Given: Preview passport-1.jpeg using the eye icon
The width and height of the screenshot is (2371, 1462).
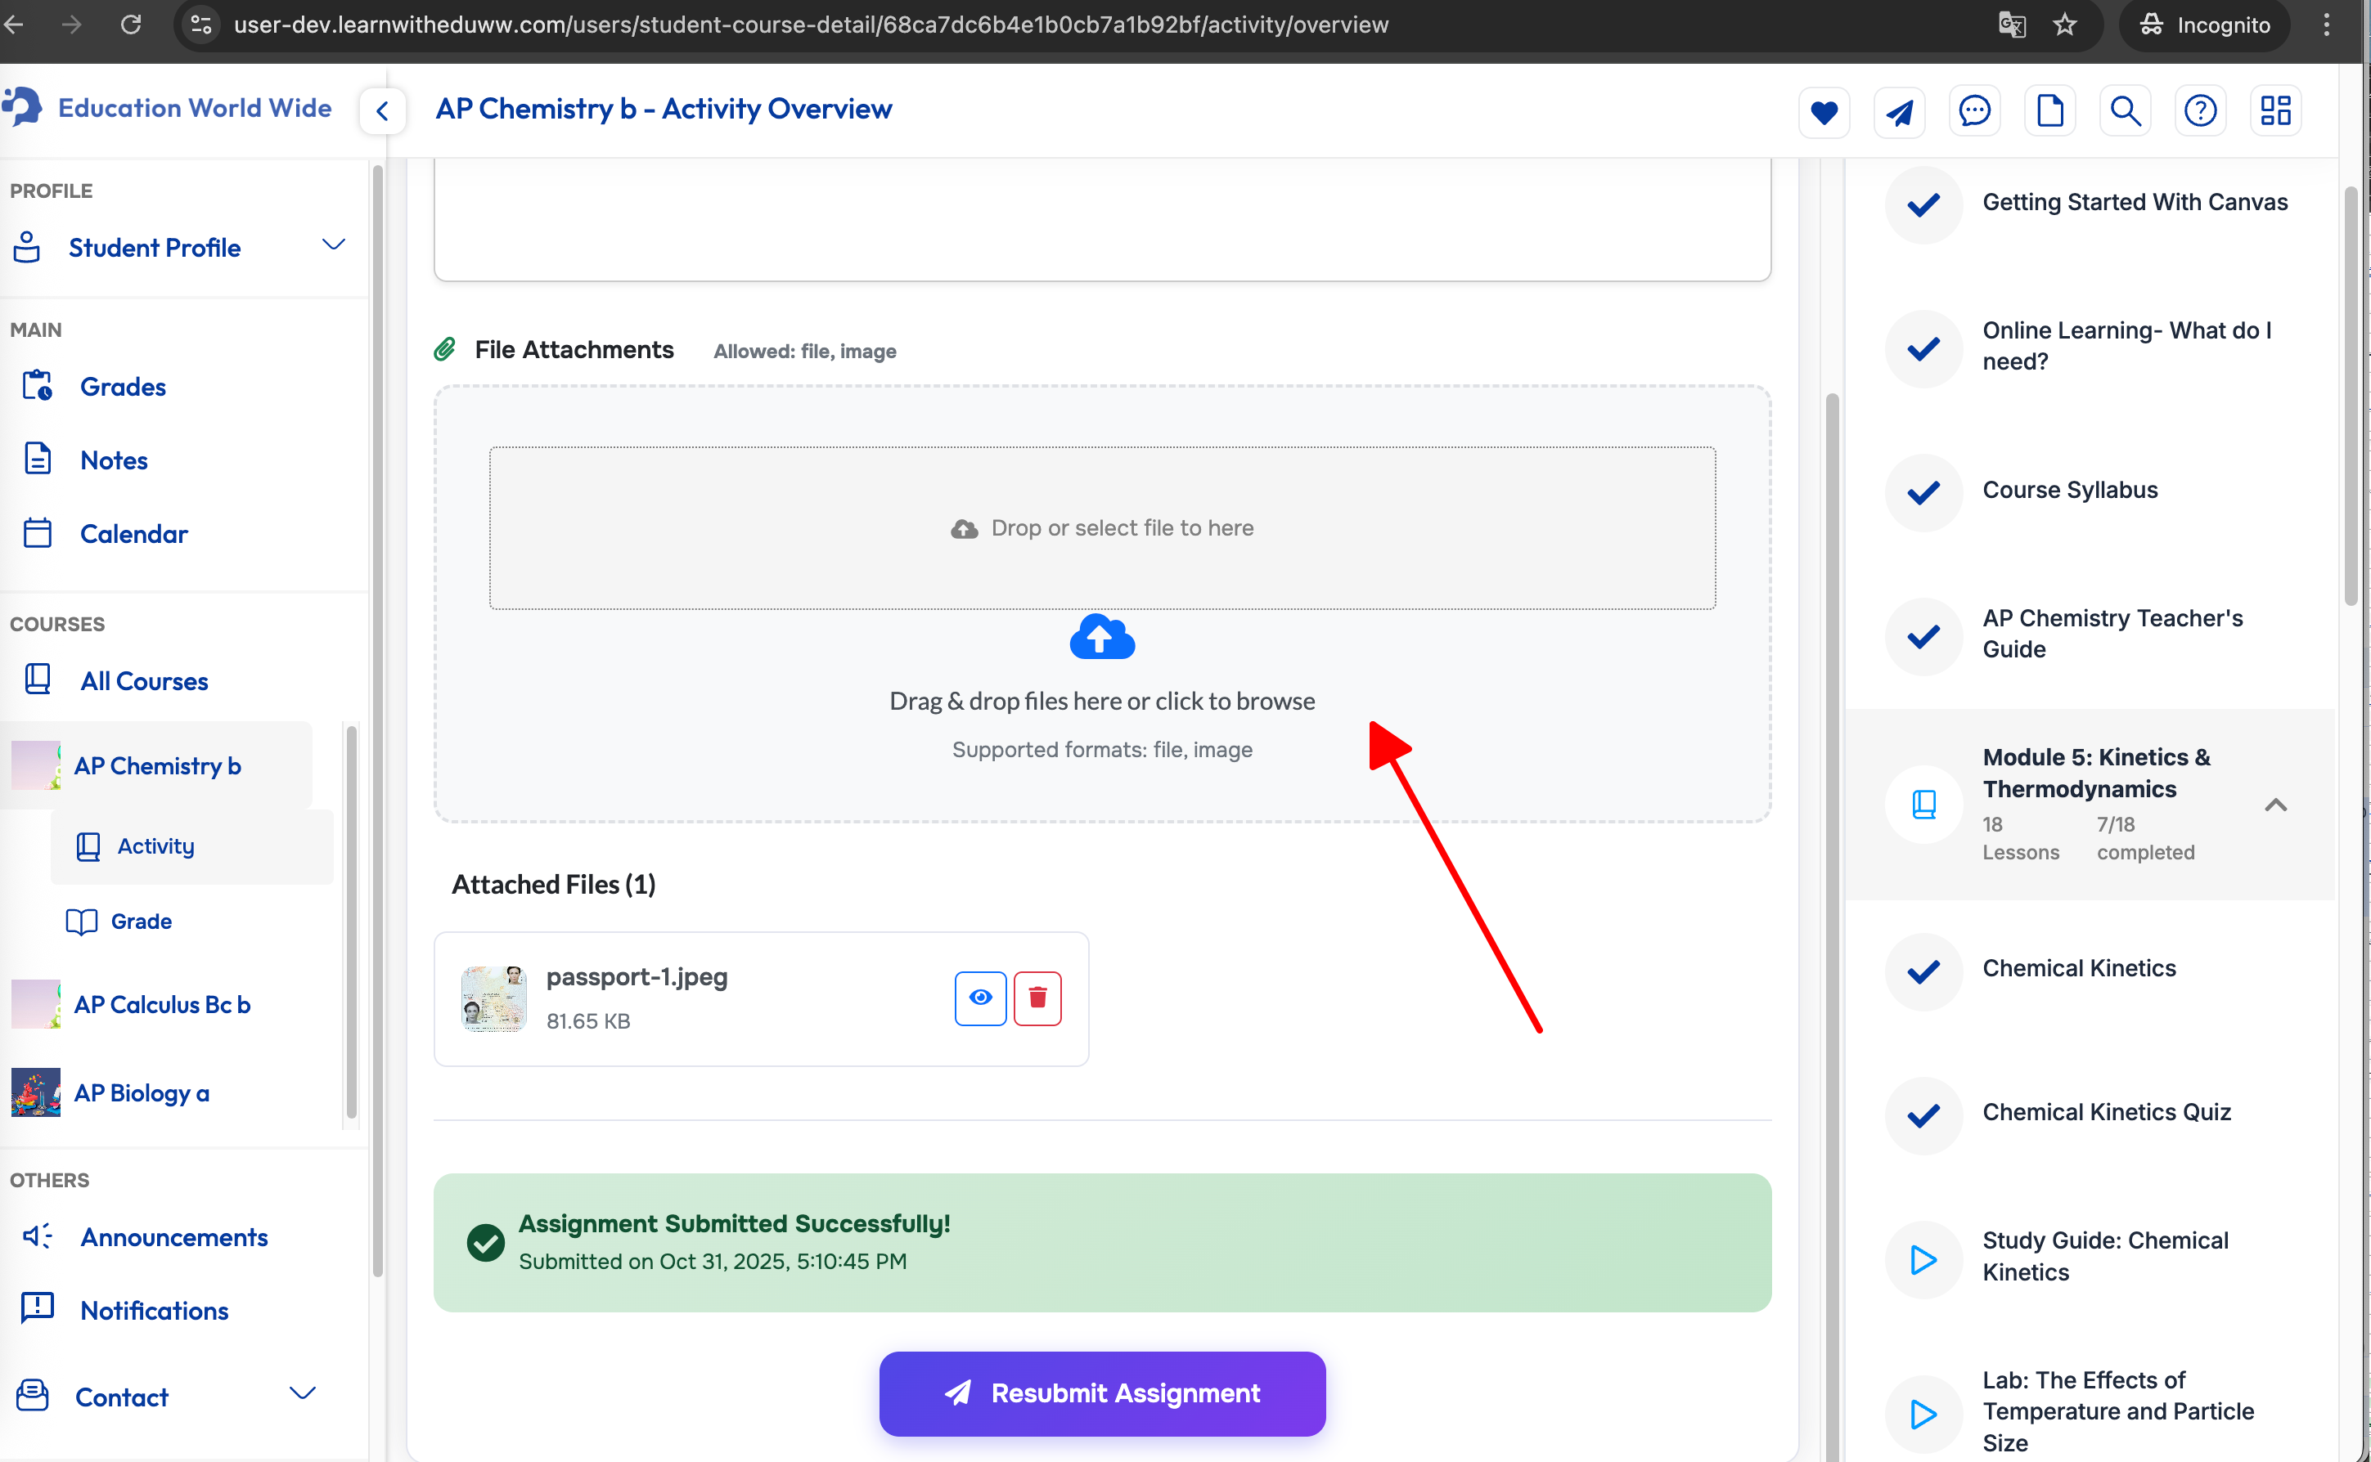Looking at the screenshot, I should [980, 997].
